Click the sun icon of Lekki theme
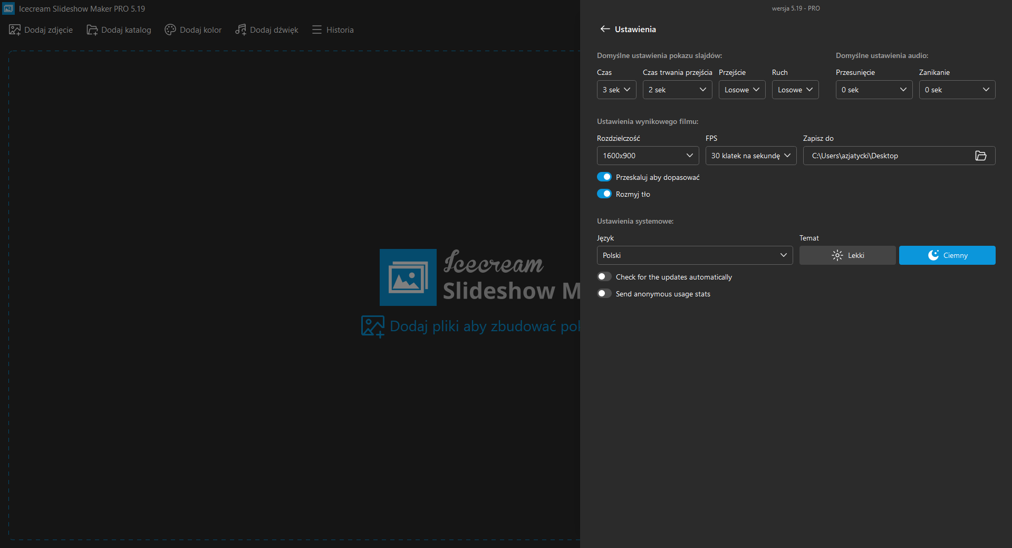Image resolution: width=1012 pixels, height=548 pixels. pos(837,255)
